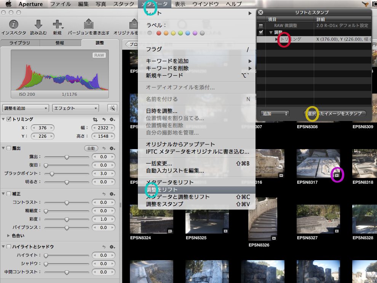The image size is (377, 283).
Task: Open the エフェクト dropdown
Action: point(75,108)
